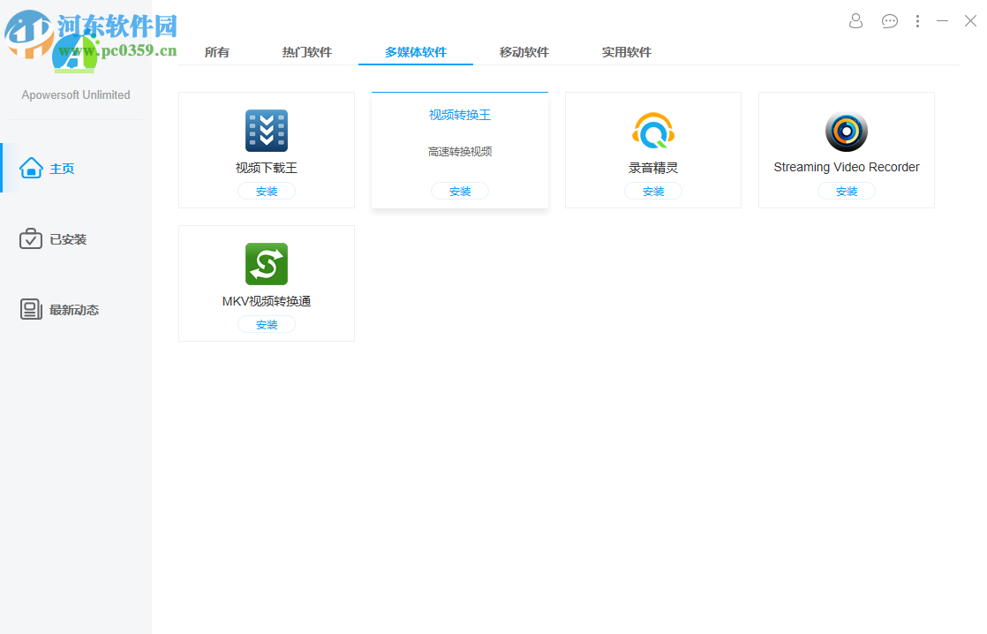987x634 pixels.
Task: Switch to the 热门软件 tab
Action: (x=308, y=52)
